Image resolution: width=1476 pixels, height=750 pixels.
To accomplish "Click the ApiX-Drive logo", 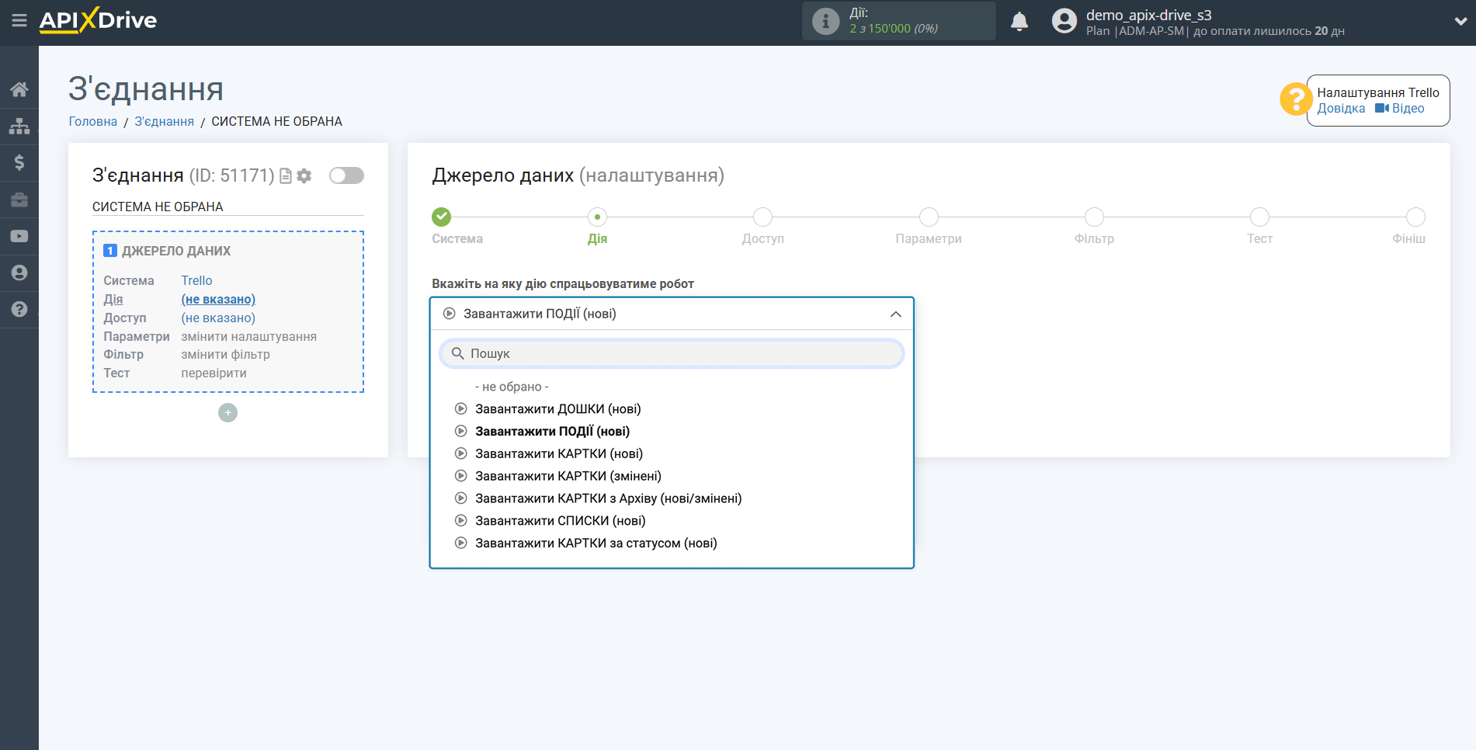I will pos(98,20).
